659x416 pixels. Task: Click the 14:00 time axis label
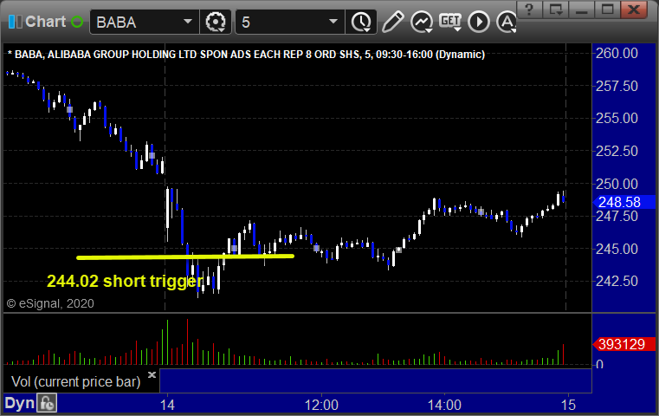(444, 405)
